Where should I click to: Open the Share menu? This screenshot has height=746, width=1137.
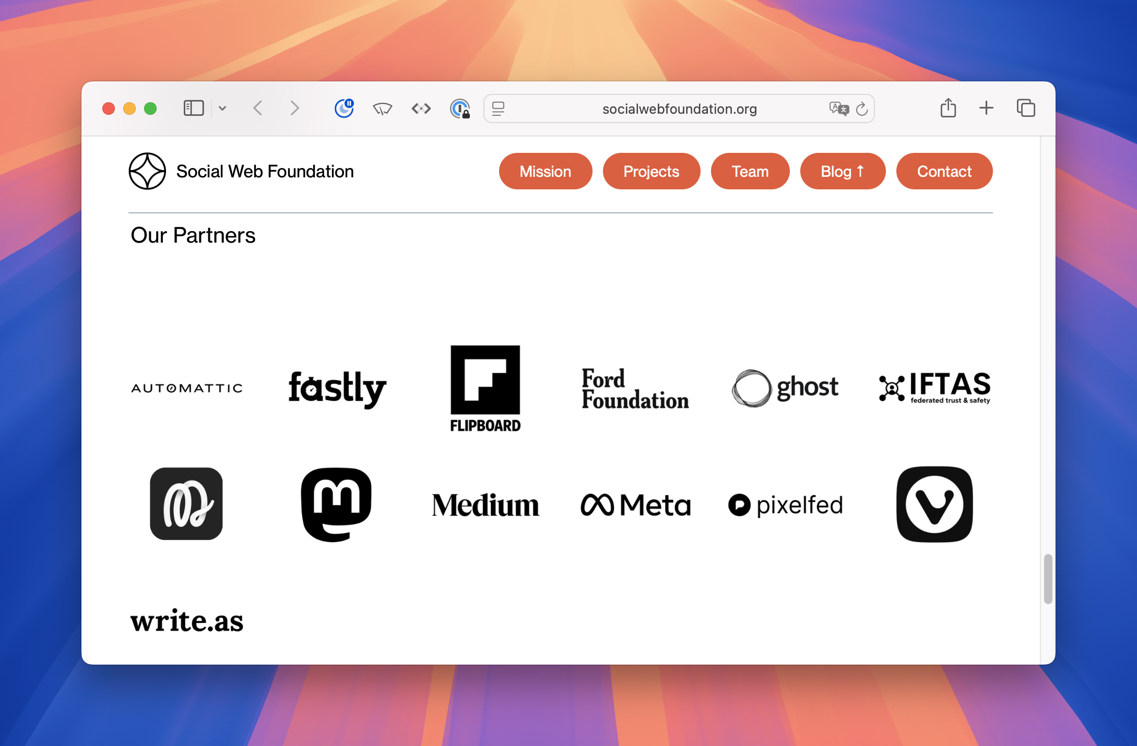pyautogui.click(x=949, y=108)
